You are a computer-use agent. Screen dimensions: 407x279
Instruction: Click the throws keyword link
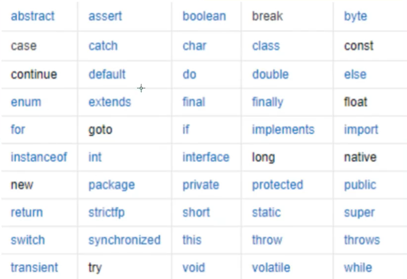coord(362,240)
